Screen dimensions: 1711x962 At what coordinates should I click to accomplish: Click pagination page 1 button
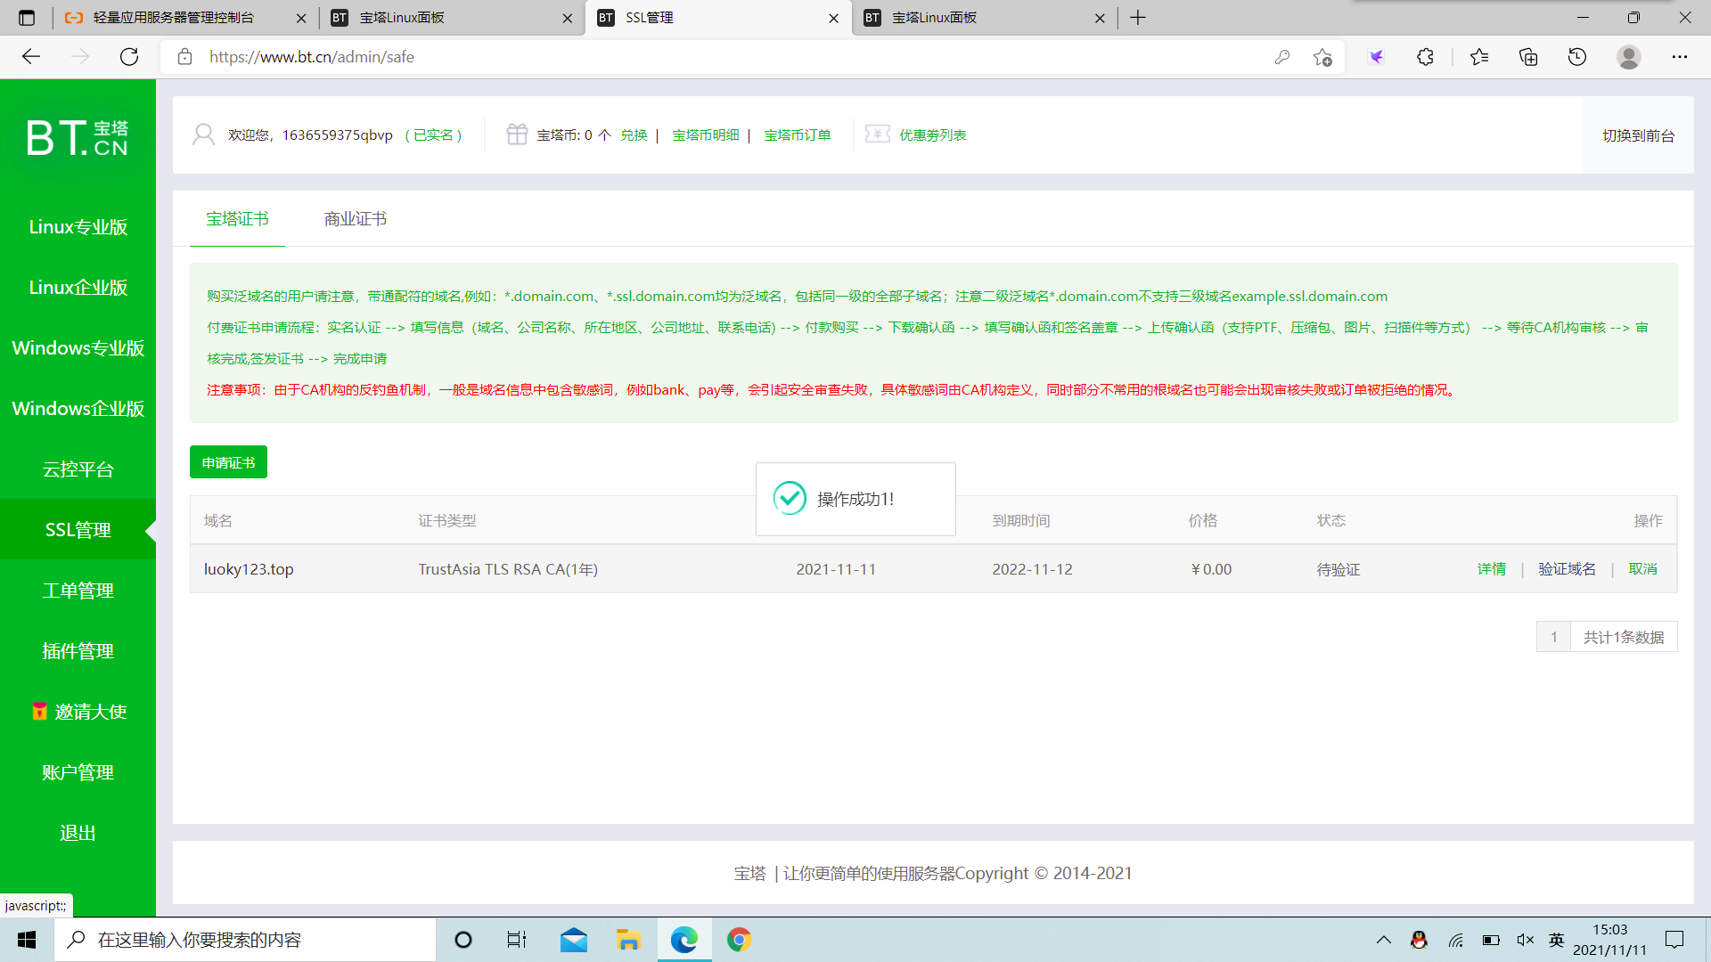pyautogui.click(x=1553, y=637)
